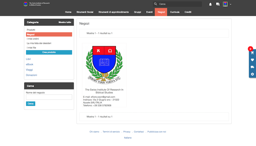Click the Negozi page heading
The height and width of the screenshot is (146, 256).
pyautogui.click(x=84, y=23)
